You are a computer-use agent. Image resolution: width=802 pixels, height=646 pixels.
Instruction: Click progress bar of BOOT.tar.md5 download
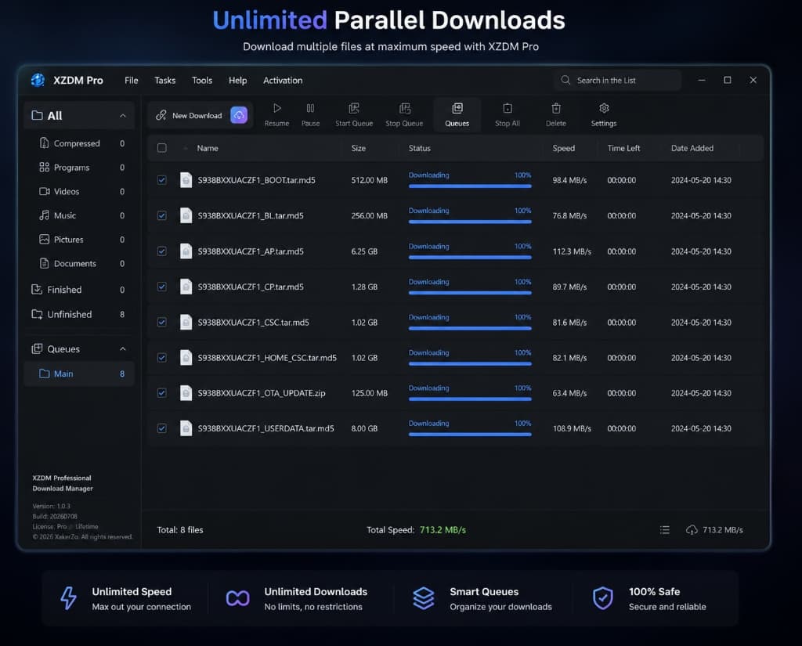click(470, 186)
